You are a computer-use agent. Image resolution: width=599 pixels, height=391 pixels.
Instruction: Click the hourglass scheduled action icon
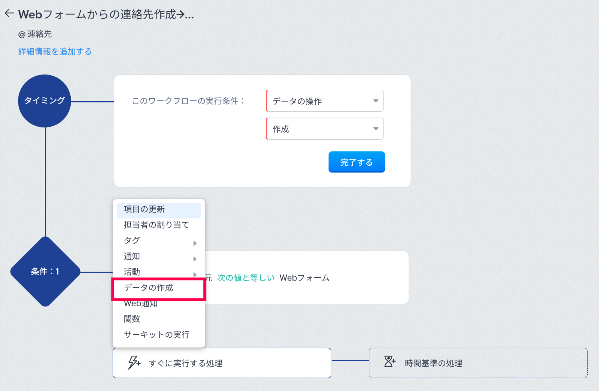click(x=389, y=362)
